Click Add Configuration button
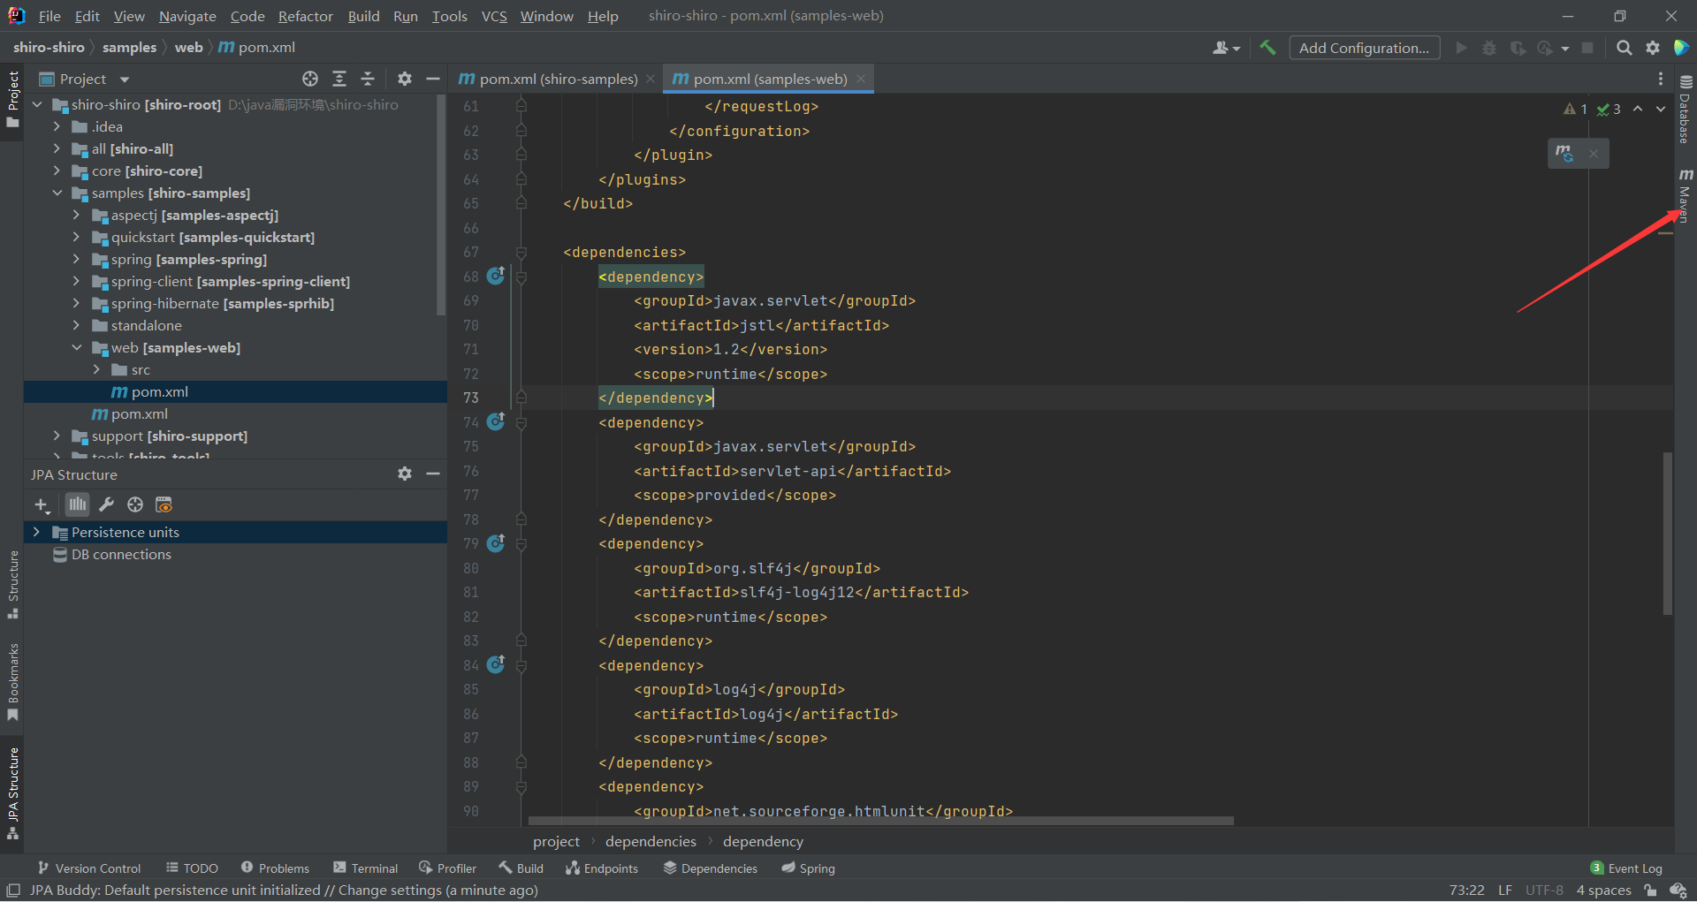 click(1364, 48)
